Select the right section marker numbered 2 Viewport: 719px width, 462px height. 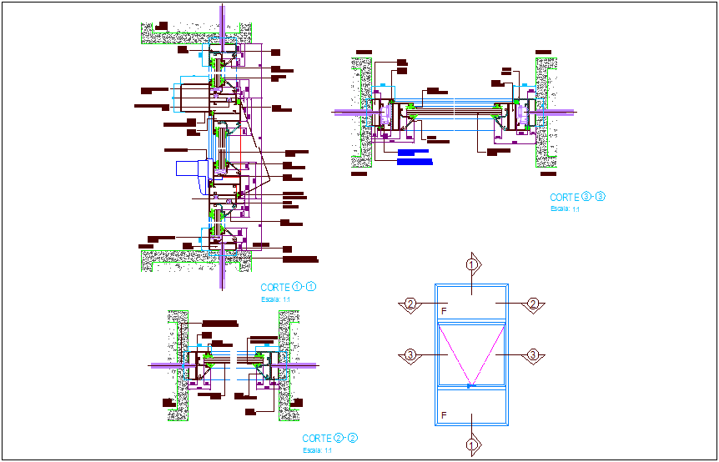pyautogui.click(x=535, y=304)
